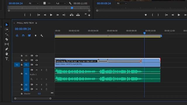The height and width of the screenshot is (105, 187).
Task: Mute track A2
Action: [x=37, y=85]
